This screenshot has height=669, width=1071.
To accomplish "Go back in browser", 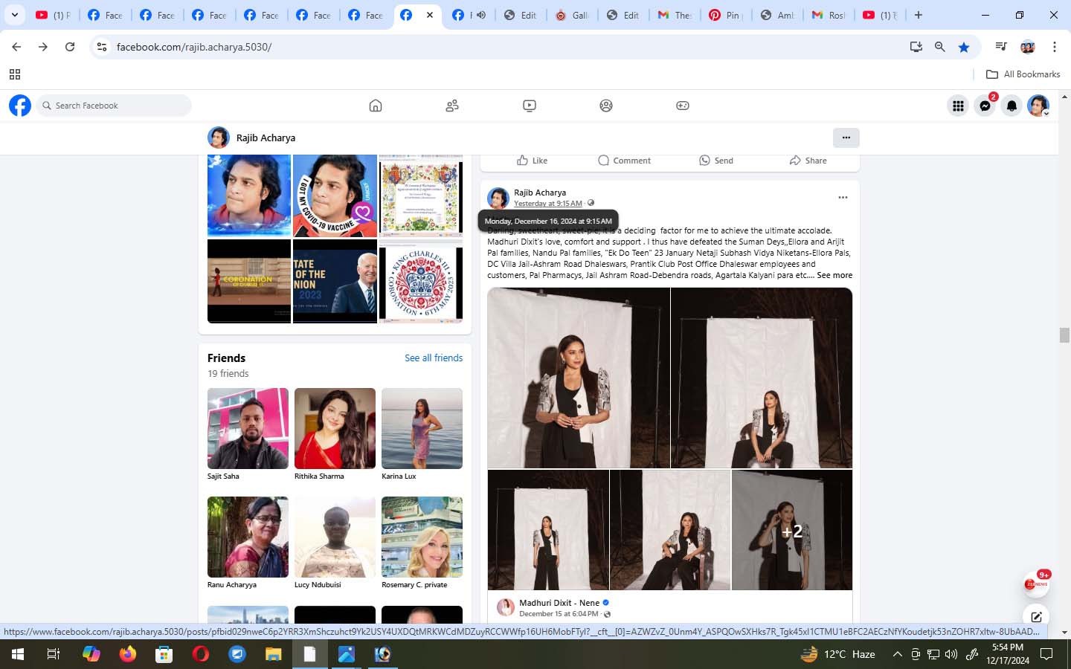I will tap(16, 47).
